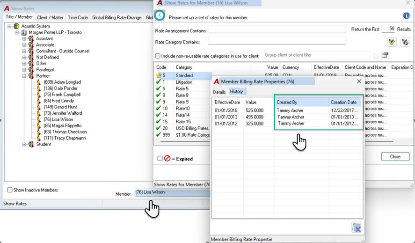Click the Category column header
Viewport: 415px width, 243px height.
point(212,67)
